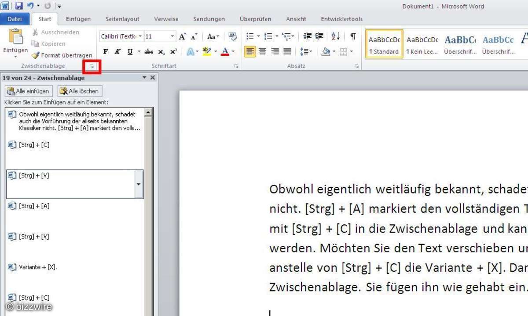Apply the shading paint bucket color
The image size is (528, 316).
pyautogui.click(x=326, y=51)
